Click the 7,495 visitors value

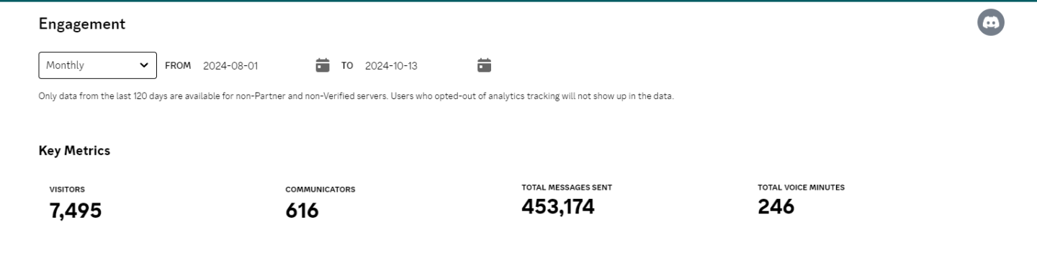pos(76,211)
